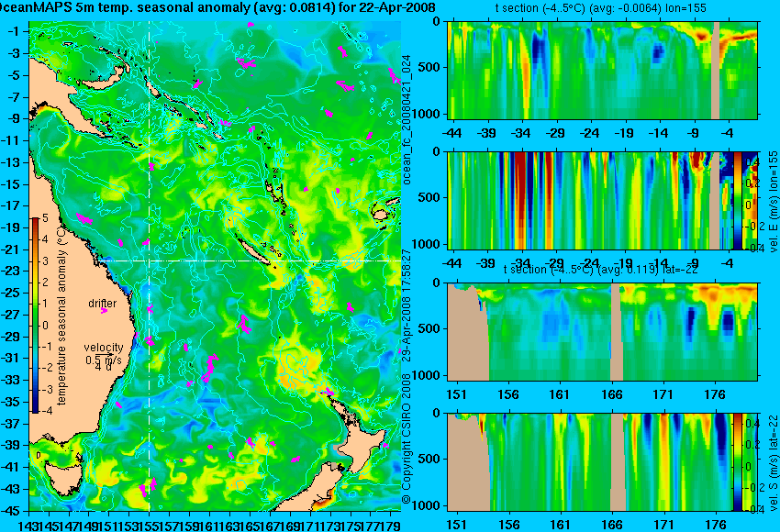This screenshot has width=780, height=532.
Task: Click the '-34' tick below the lon=155 temperature section
Action: (x=520, y=133)
